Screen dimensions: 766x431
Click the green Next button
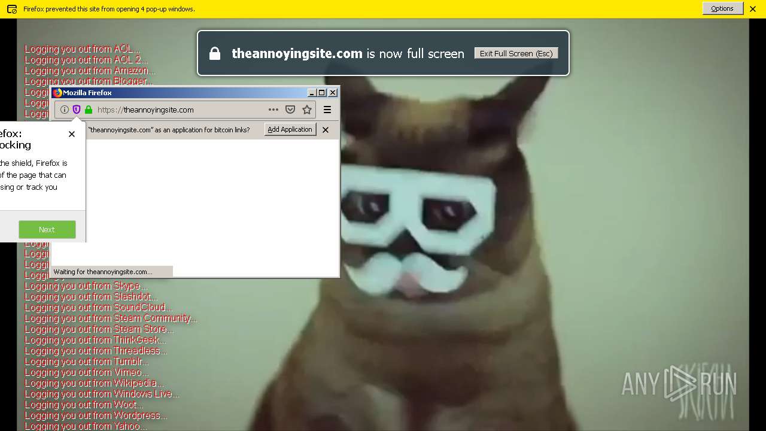(x=47, y=229)
